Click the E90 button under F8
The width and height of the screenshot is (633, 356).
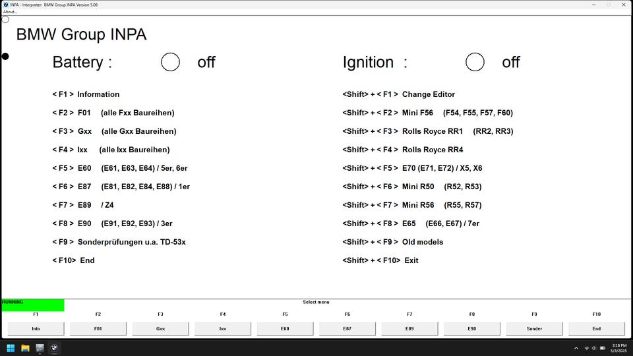point(472,328)
